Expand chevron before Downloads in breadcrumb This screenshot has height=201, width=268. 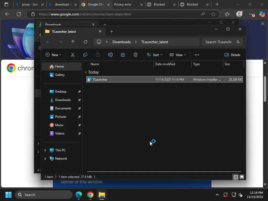pos(107,42)
